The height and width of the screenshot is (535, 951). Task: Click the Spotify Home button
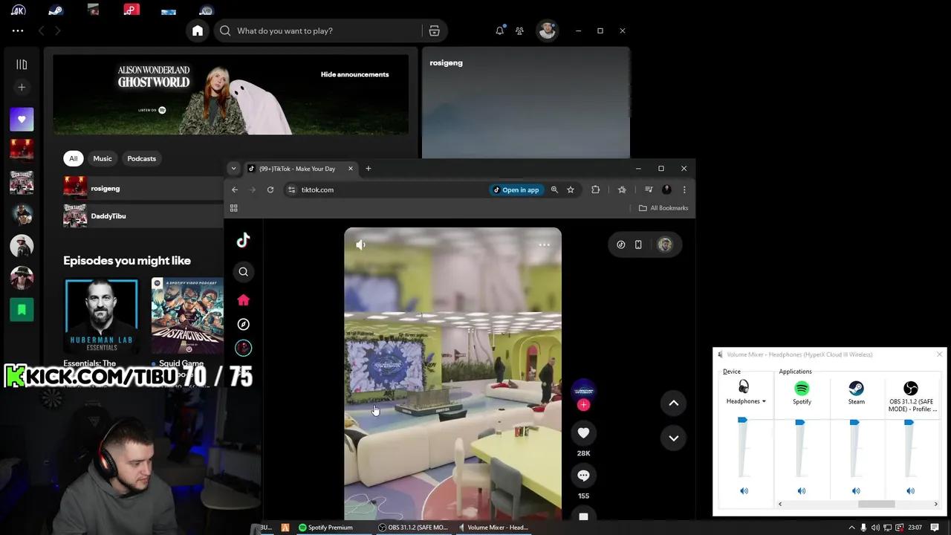(x=198, y=30)
